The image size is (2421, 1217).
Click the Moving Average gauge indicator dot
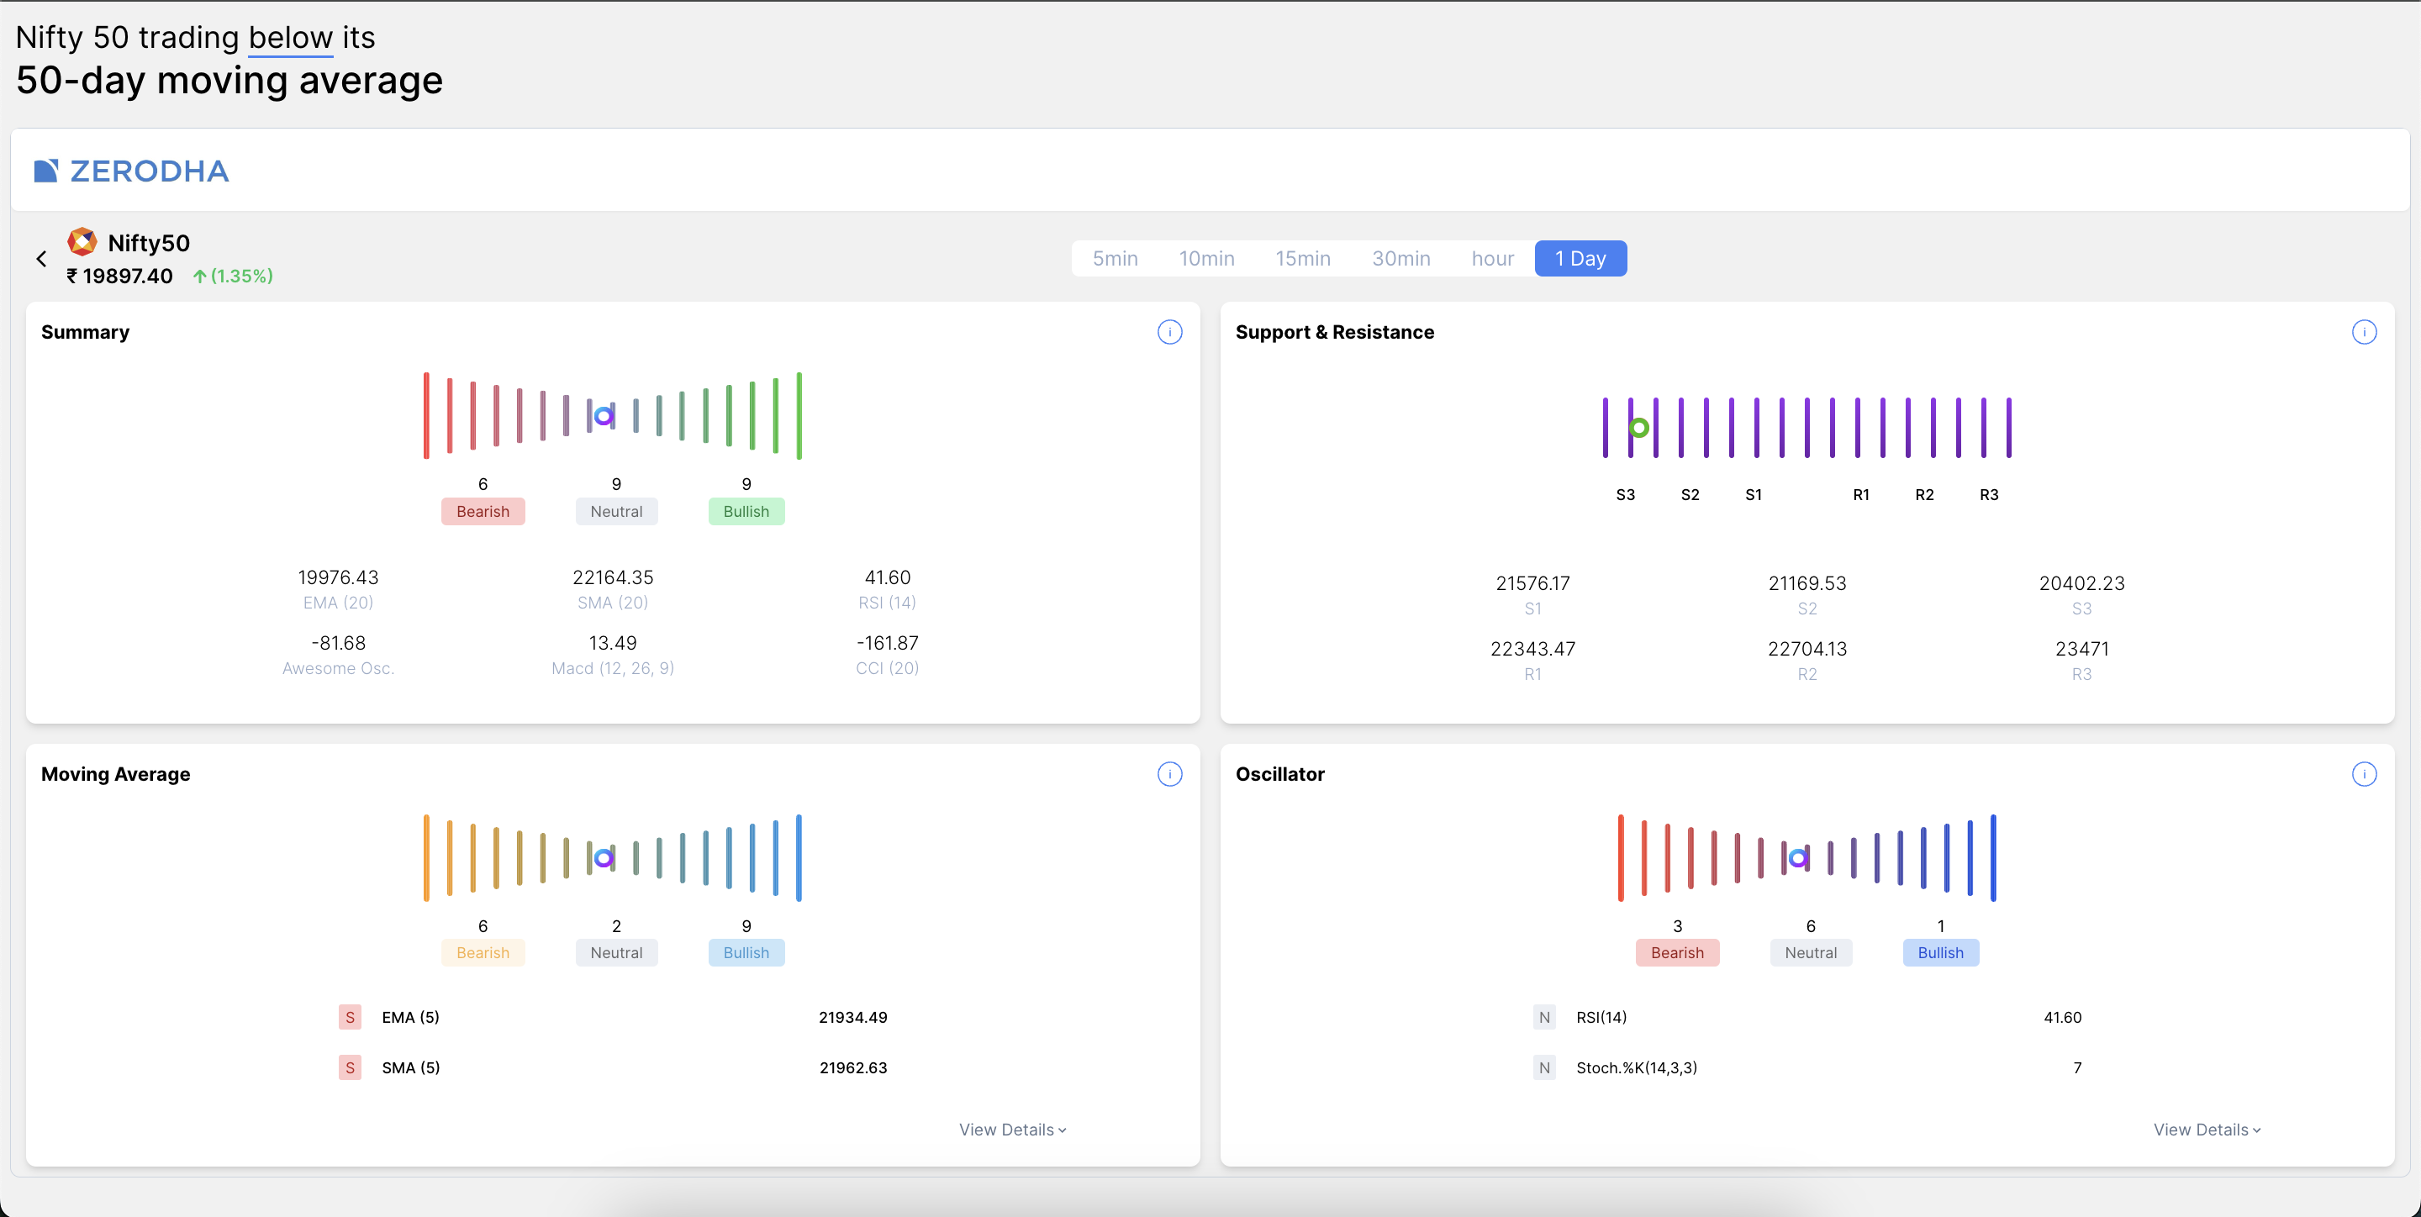click(x=604, y=857)
